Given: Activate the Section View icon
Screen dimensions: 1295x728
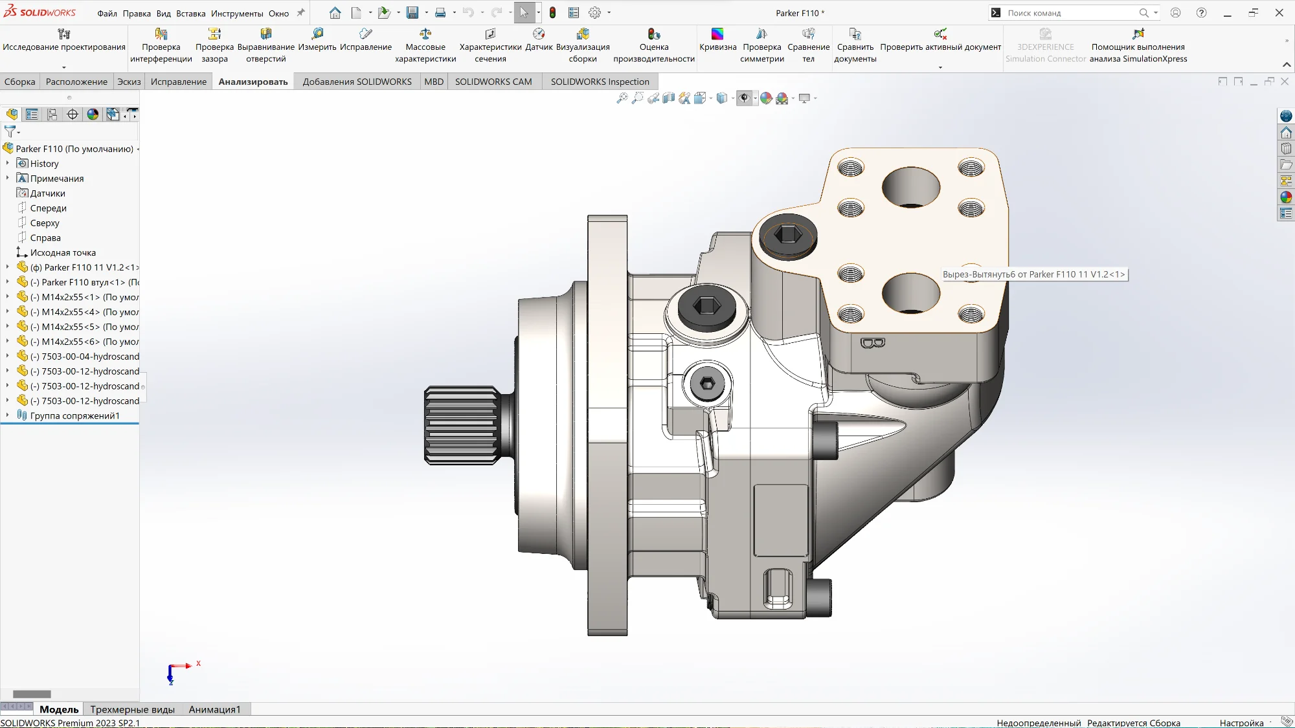Looking at the screenshot, I should tap(669, 98).
